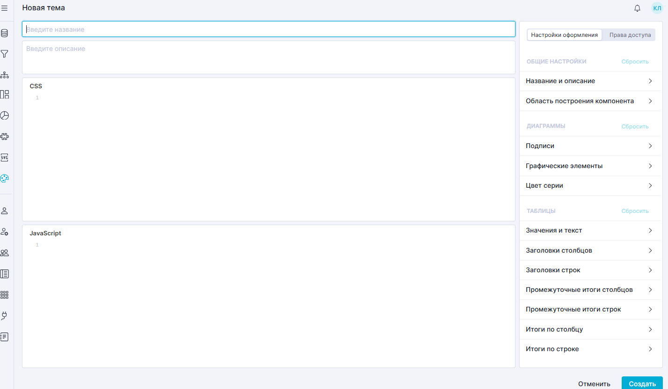Expand "Заголовки столбцов" table settings

[x=589, y=250]
